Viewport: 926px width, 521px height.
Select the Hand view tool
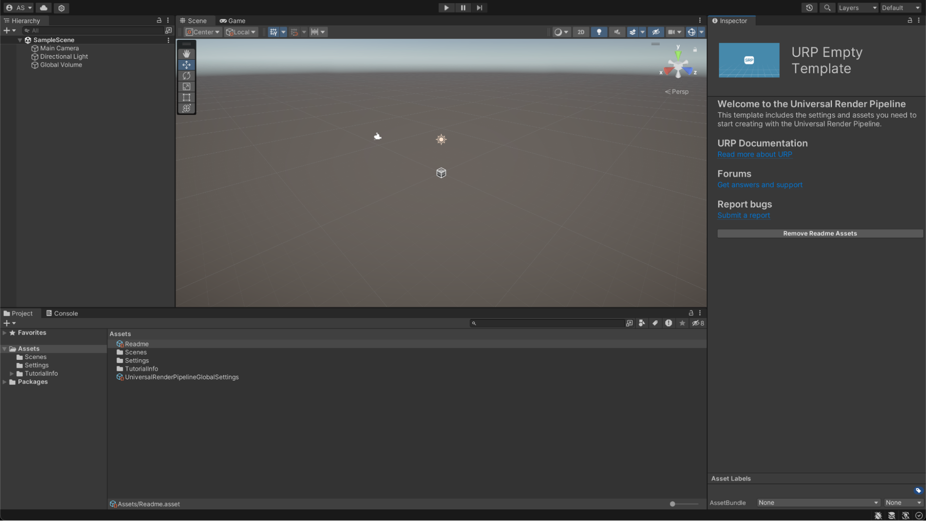click(x=186, y=54)
